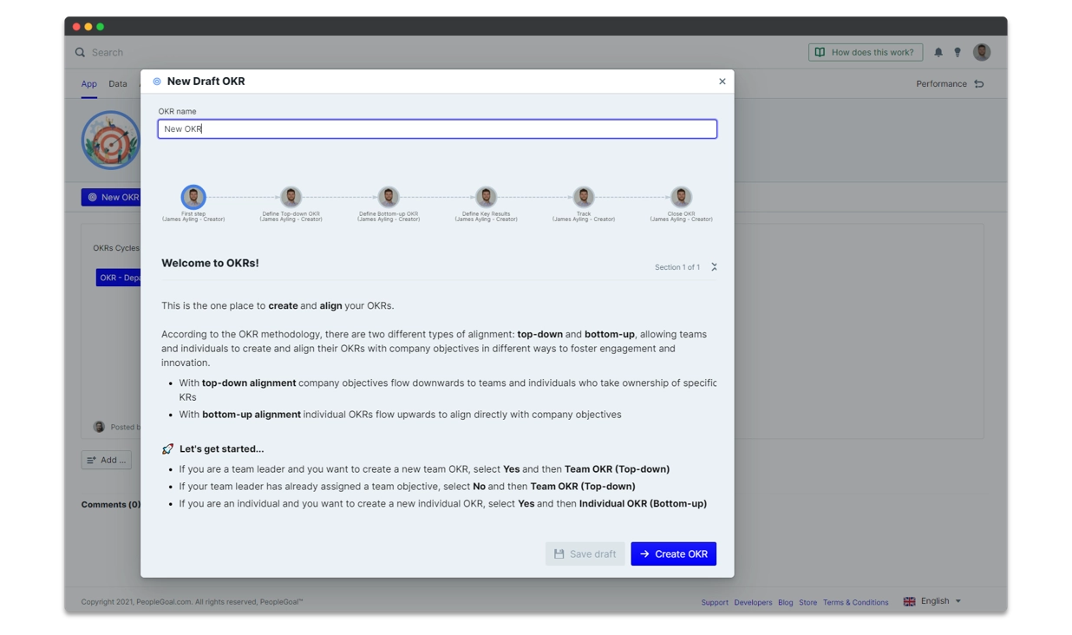Click the book icon in How does this work

coord(820,52)
